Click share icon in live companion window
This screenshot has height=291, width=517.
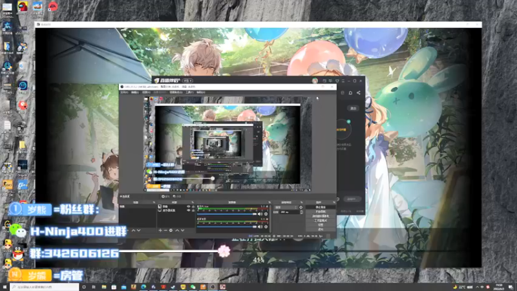(x=359, y=92)
